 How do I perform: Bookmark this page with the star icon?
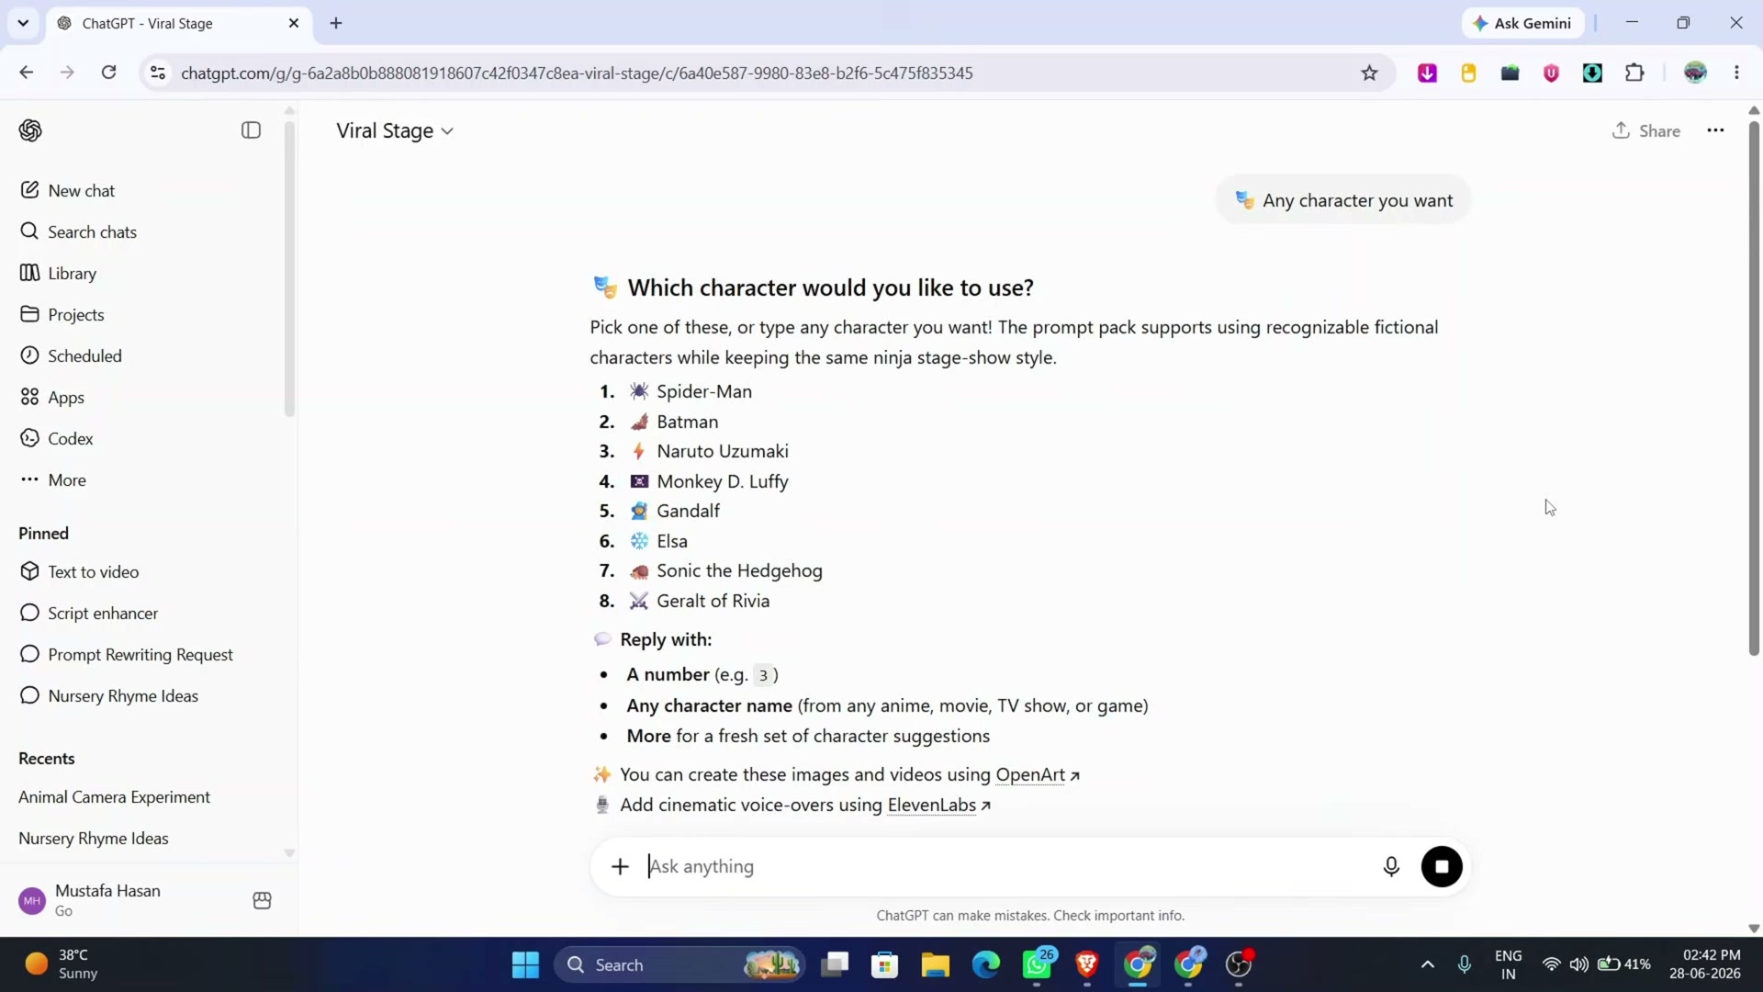1369,73
